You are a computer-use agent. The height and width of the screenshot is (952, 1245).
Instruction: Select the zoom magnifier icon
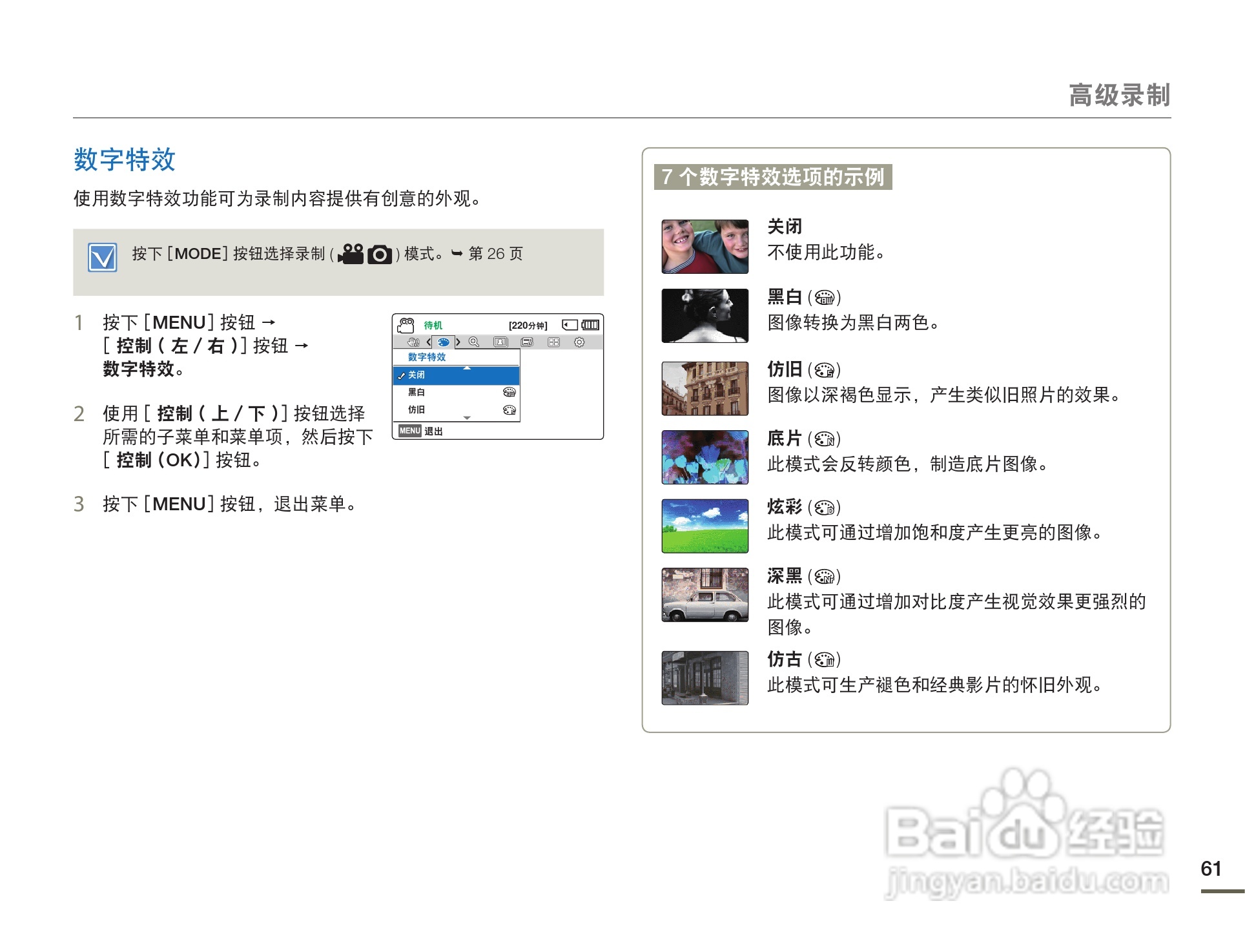474,342
